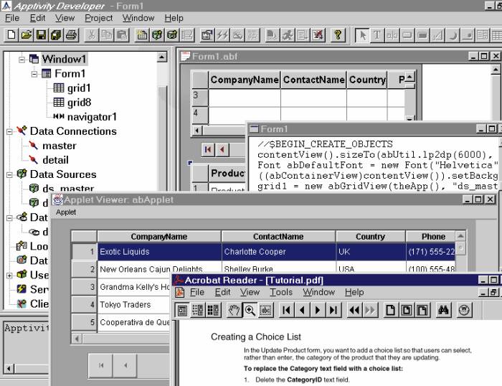The height and width of the screenshot is (386, 502).
Task: Open Apptivity Developer's File menu
Action: click(x=12, y=18)
